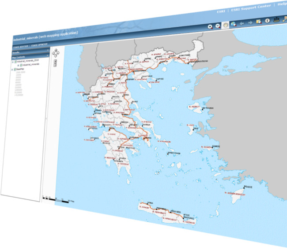
Task: Click the ΚΟΜΟΤΗΝΗ city label
Action: point(185,55)
